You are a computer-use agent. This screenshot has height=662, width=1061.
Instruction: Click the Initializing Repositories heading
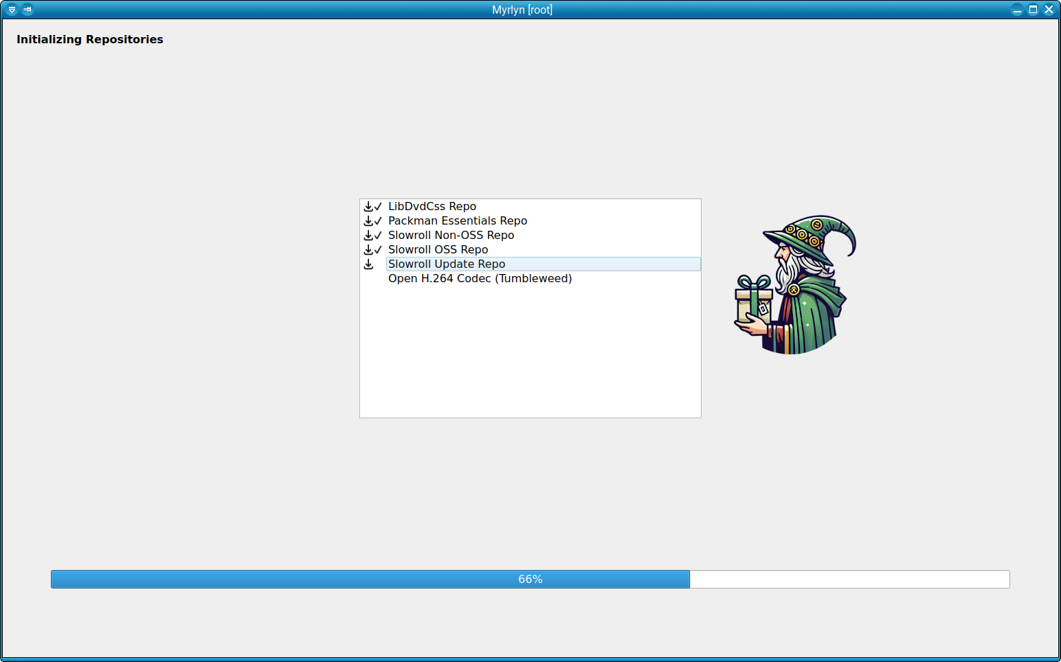coord(89,39)
